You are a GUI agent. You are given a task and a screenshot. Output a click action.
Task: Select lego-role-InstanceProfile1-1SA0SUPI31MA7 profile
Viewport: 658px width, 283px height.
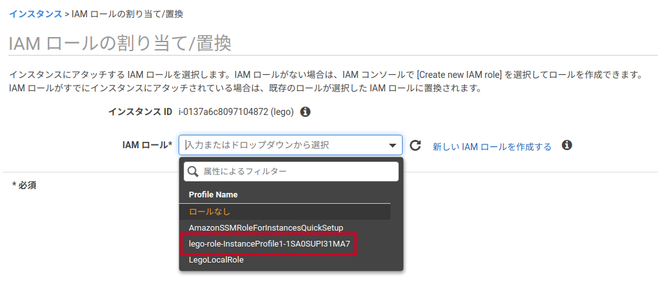[269, 243]
